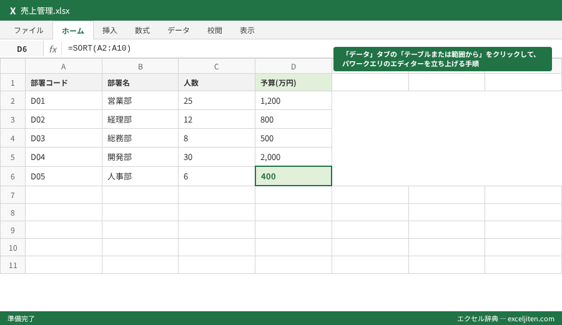Click the cell with 人数 value 25
The image size is (562, 325).
pyautogui.click(x=217, y=101)
